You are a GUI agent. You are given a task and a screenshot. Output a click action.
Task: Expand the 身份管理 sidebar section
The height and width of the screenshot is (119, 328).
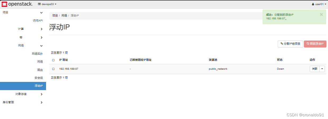(x=23, y=102)
